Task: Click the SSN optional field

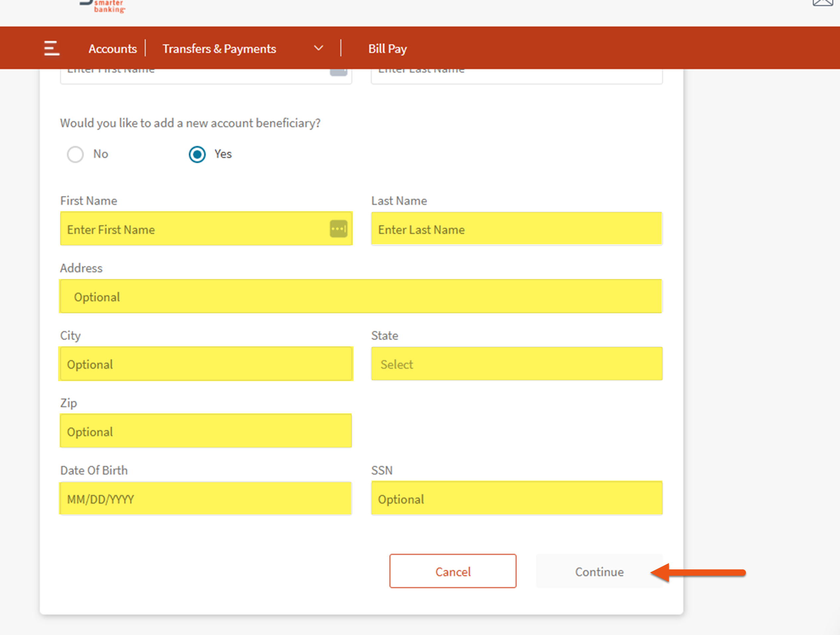Action: click(x=516, y=499)
